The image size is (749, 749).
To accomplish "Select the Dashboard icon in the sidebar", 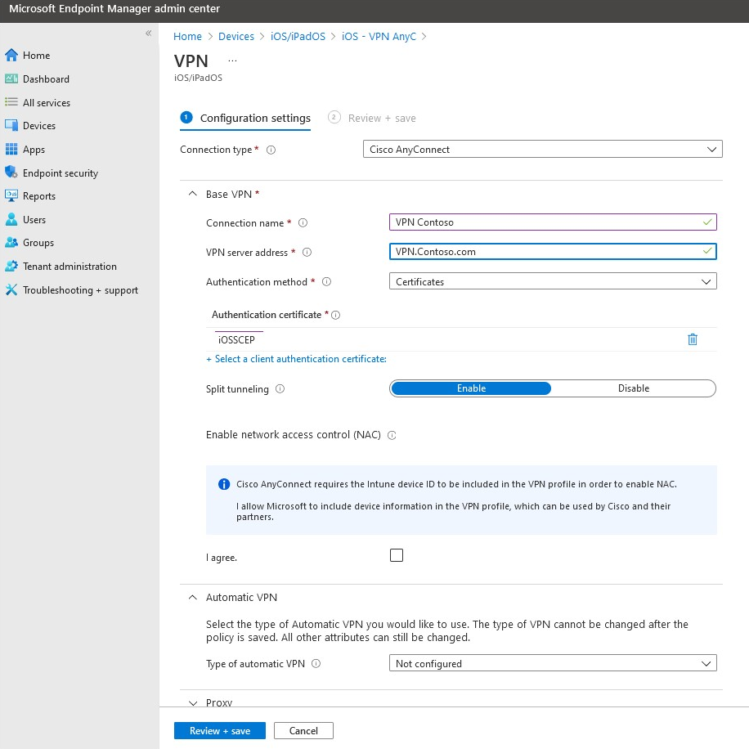I will [x=12, y=78].
